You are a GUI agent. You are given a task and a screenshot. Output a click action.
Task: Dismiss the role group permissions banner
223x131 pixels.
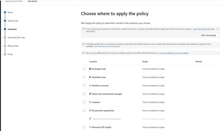(x=218, y=29)
